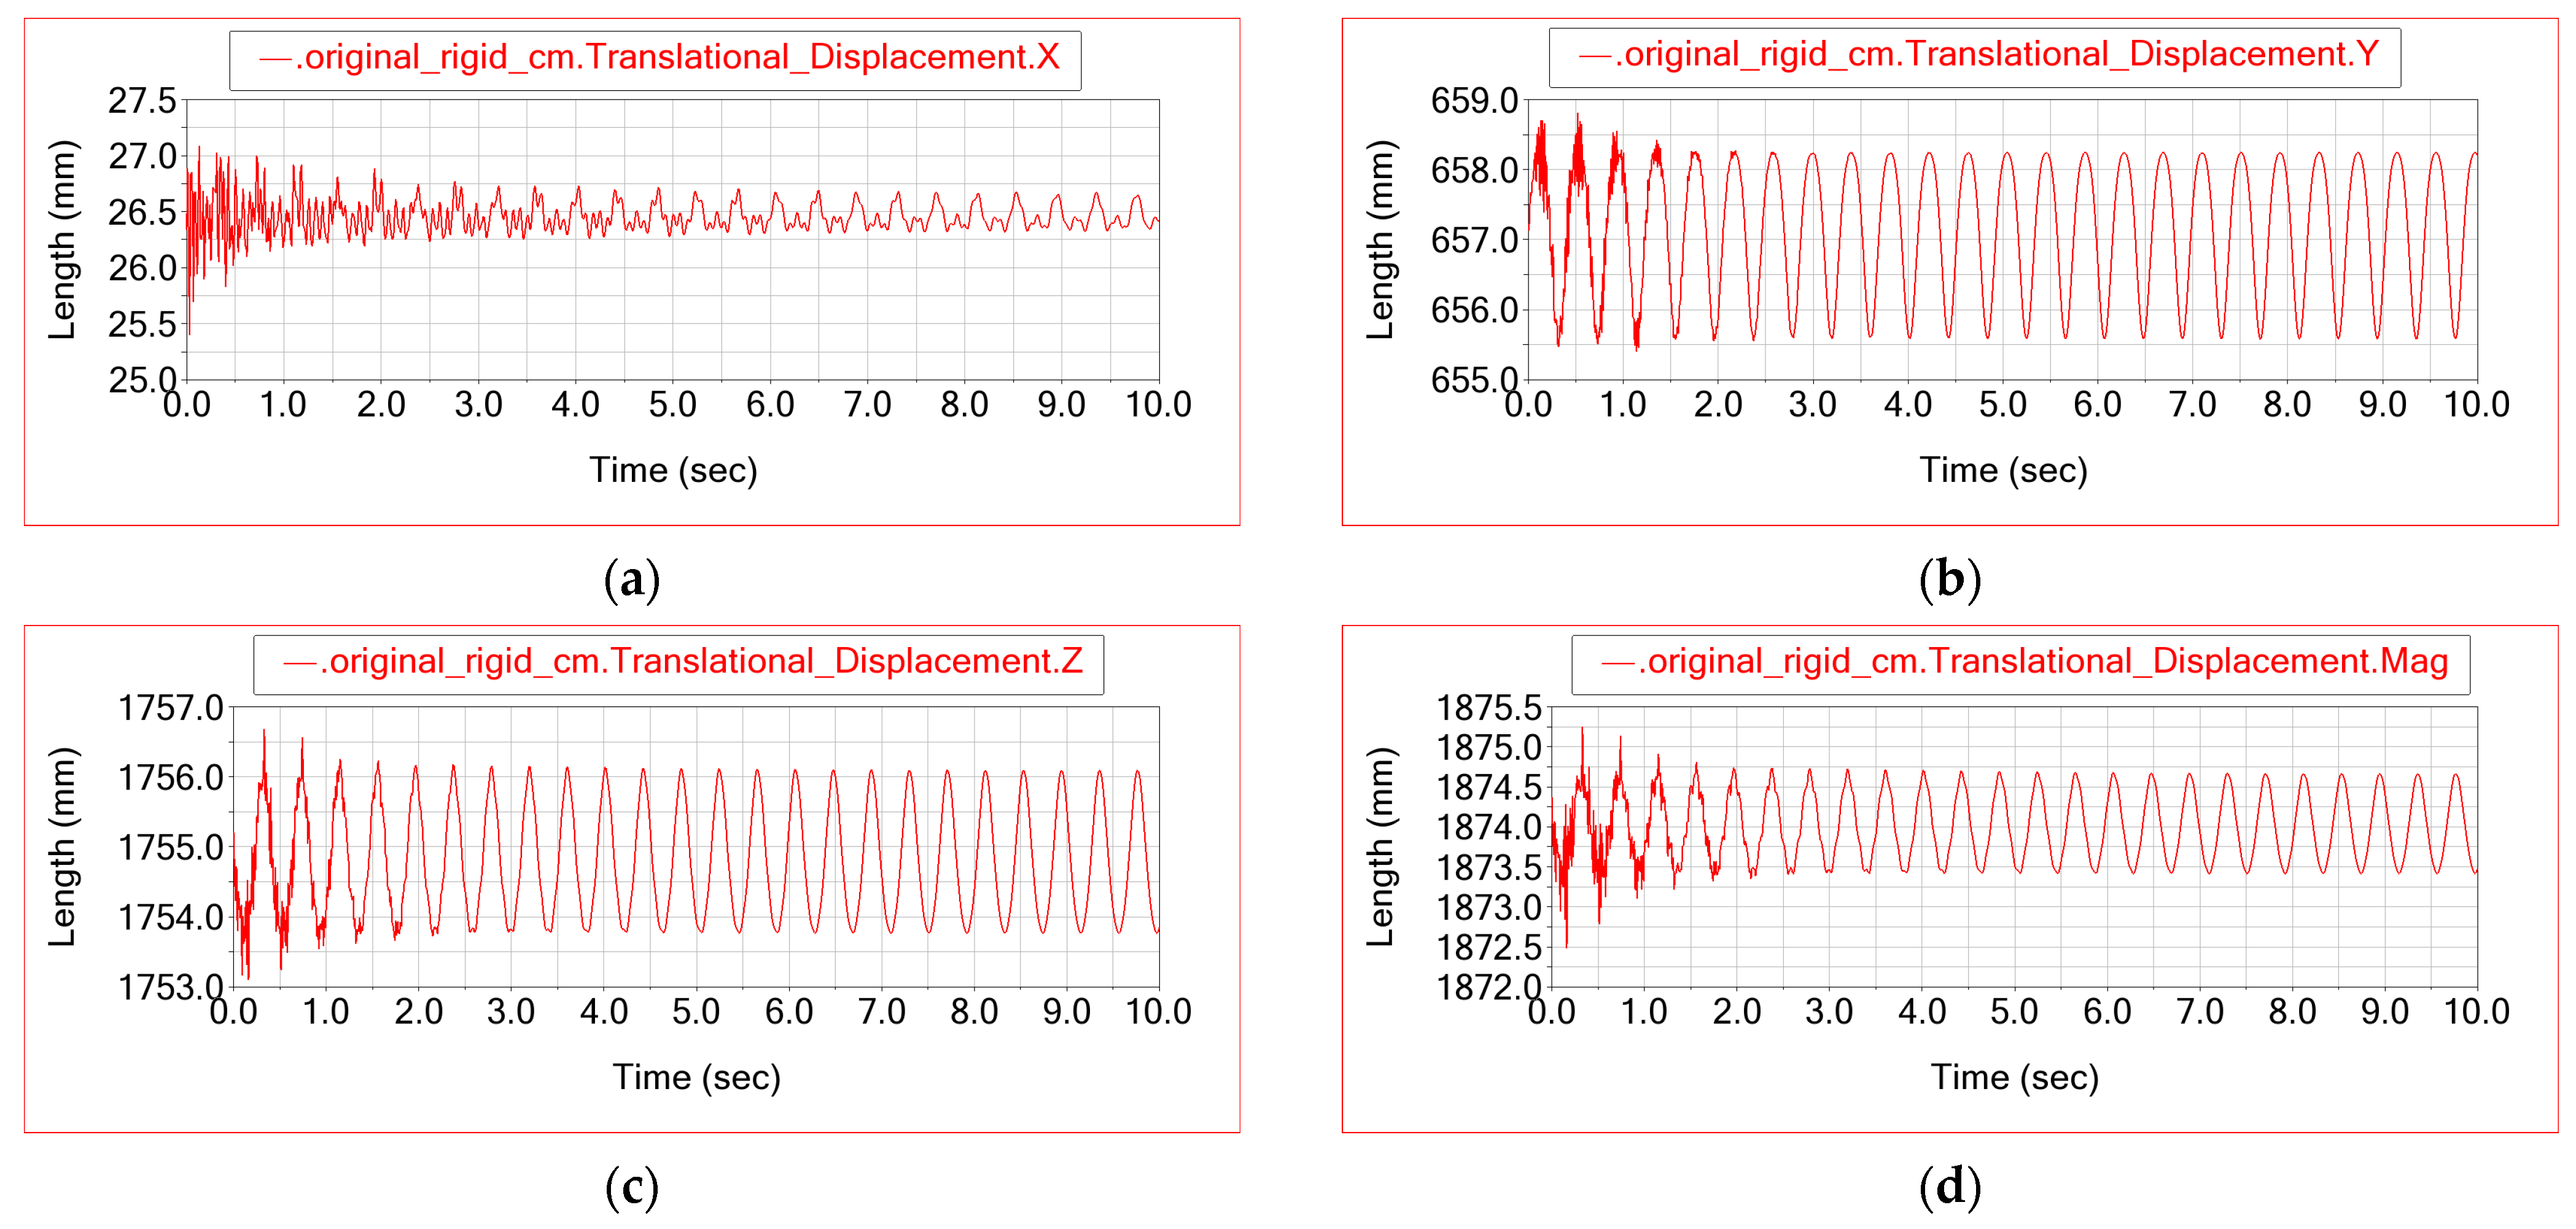The height and width of the screenshot is (1229, 2576).
Task: Click the 27.5 y-axis tick in X plot
Action: pos(142,101)
